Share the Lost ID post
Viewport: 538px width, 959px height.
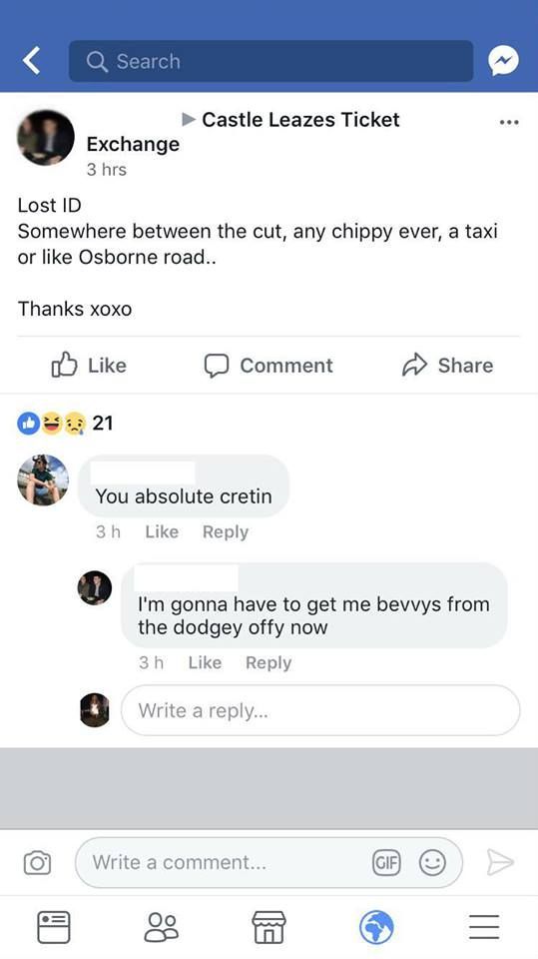tap(447, 366)
